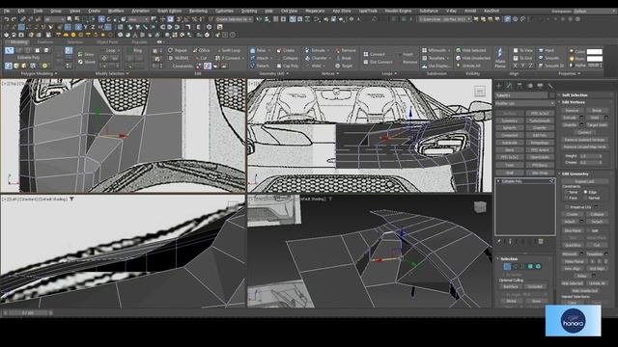Expand Editable Poly entry in modifier stack
Image resolution: width=618 pixels, height=347 pixels.
(x=499, y=181)
